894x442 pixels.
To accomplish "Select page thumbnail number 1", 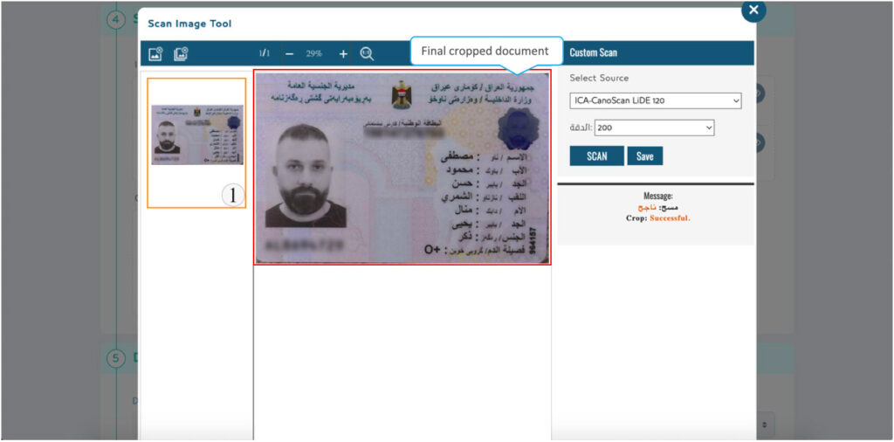I will [196, 142].
